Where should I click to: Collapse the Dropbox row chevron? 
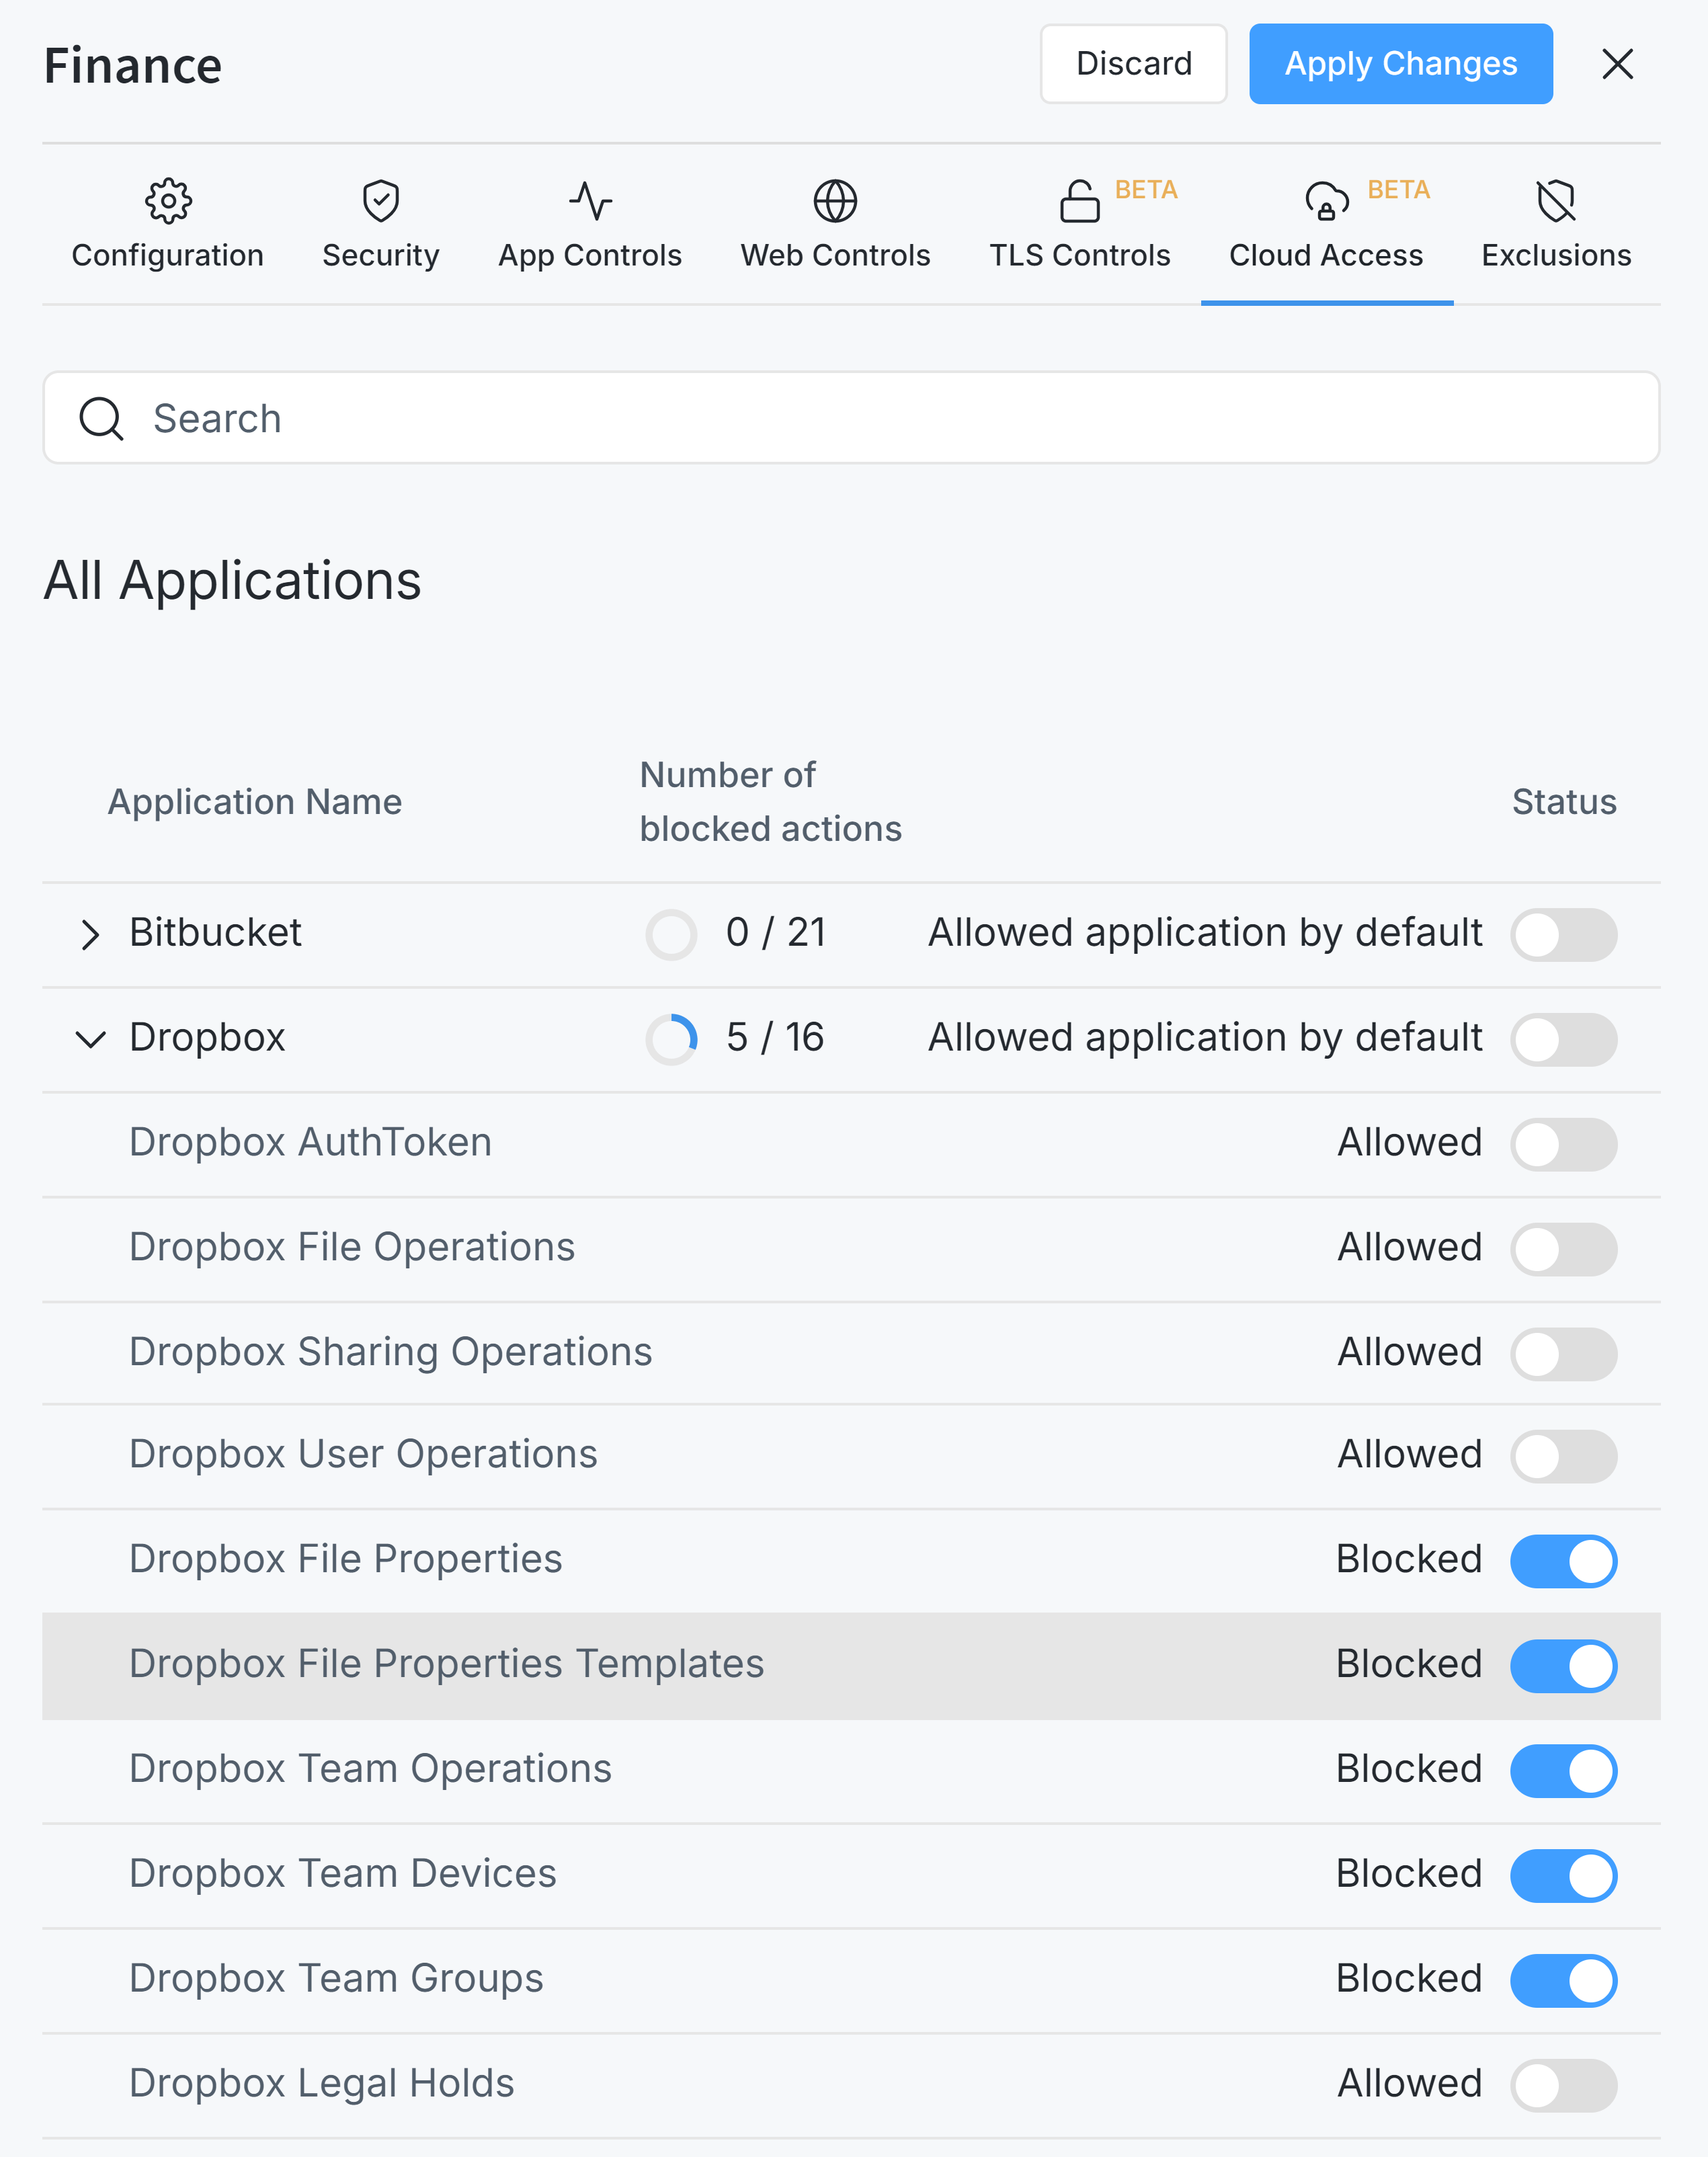(x=90, y=1040)
